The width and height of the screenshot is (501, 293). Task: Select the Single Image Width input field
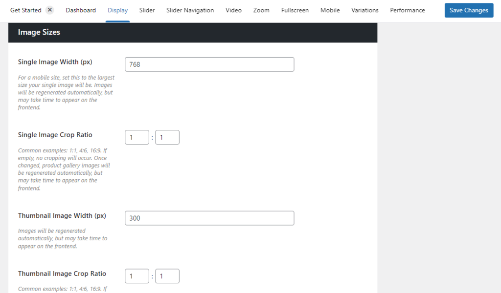pos(209,64)
